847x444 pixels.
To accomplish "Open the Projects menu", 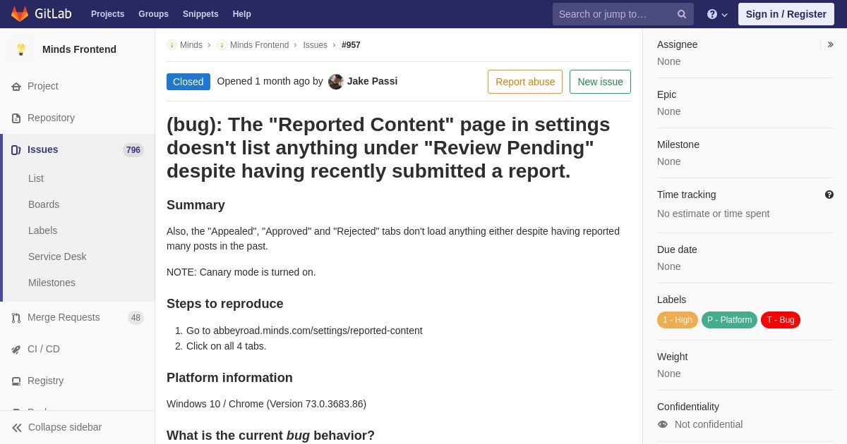I will (107, 14).
